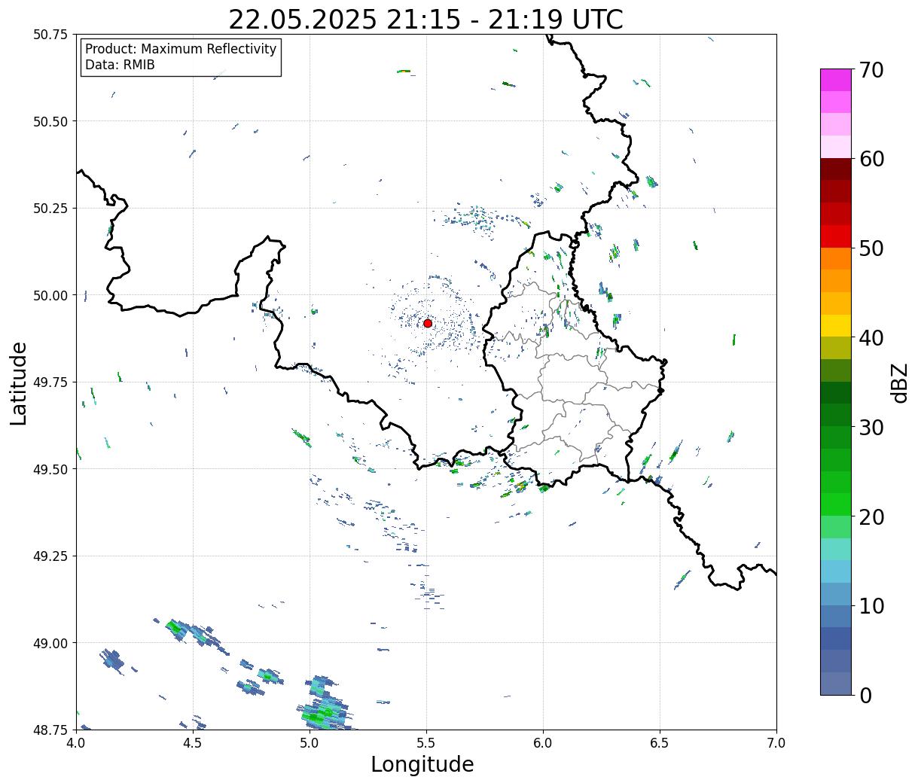The image size is (918, 783).
Task: Click the red radar location marker
Action: point(428,323)
